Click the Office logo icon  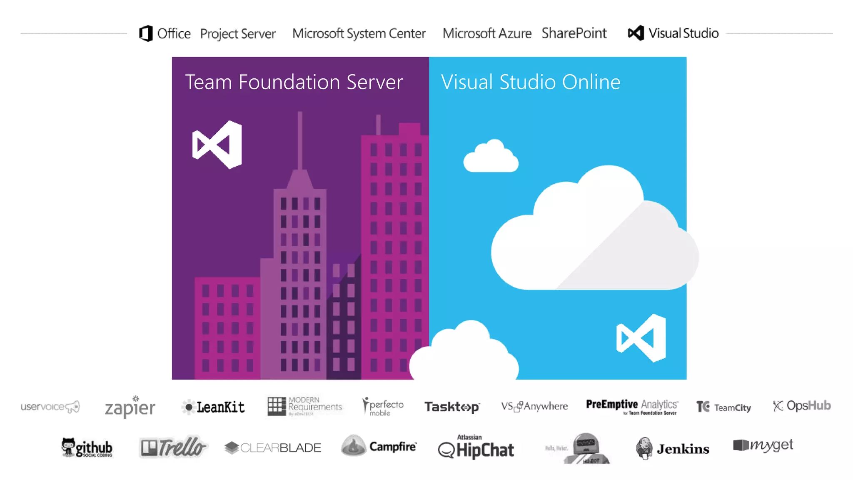146,33
